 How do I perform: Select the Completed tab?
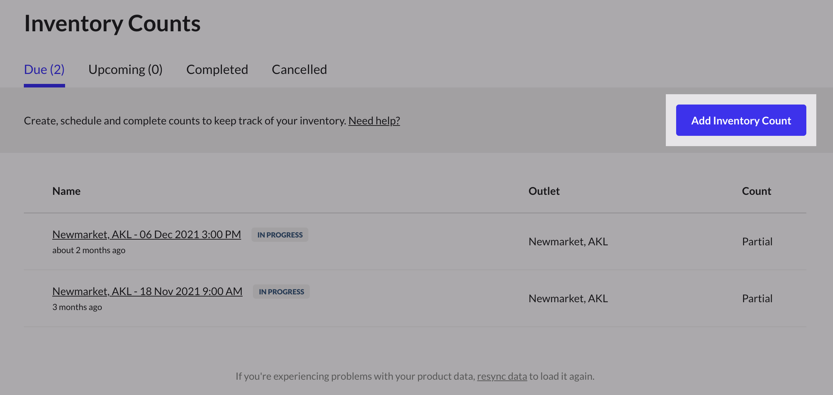[x=217, y=70]
